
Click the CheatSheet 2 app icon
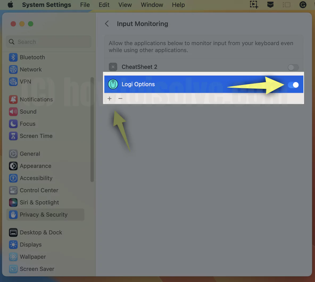(x=113, y=67)
